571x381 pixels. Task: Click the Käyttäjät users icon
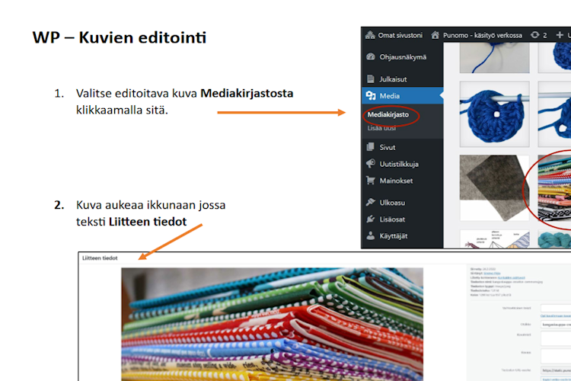371,235
